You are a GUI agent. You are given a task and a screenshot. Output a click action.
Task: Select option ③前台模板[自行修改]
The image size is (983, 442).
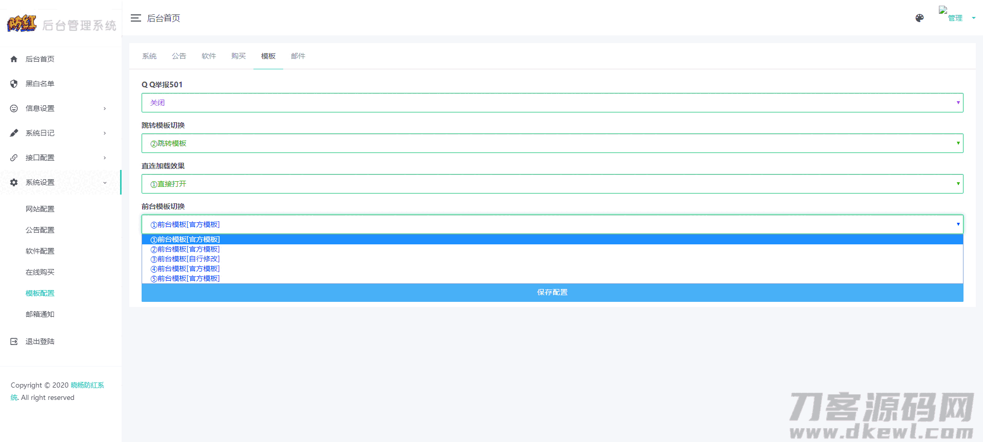pos(553,259)
